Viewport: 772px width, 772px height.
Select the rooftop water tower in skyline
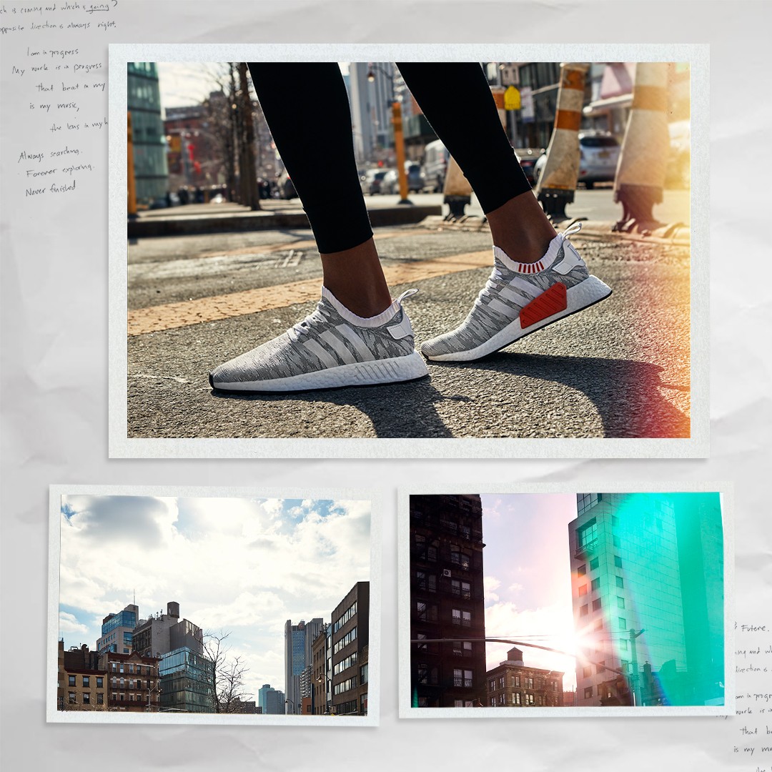tap(173, 610)
